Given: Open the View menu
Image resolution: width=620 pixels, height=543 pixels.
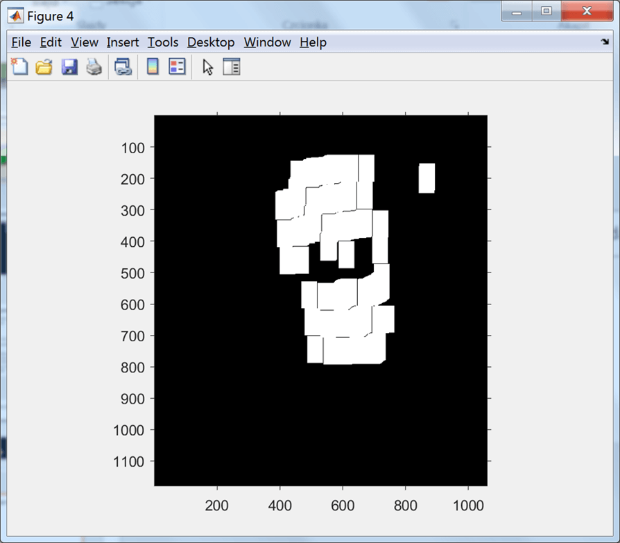Looking at the screenshot, I should pos(84,42).
